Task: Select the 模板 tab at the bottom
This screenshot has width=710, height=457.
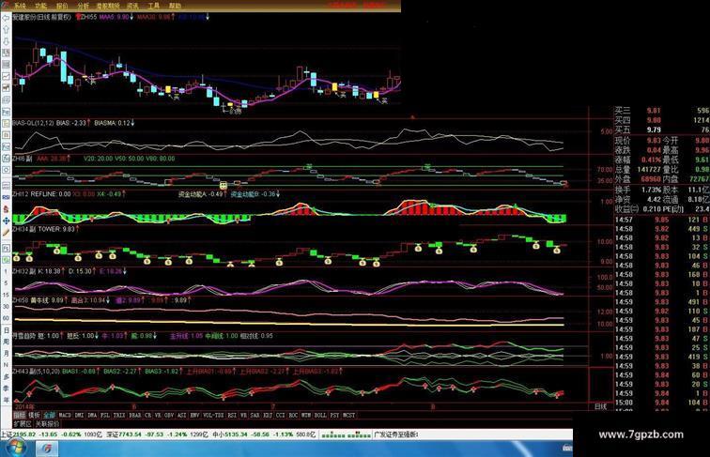Action: 35,415
